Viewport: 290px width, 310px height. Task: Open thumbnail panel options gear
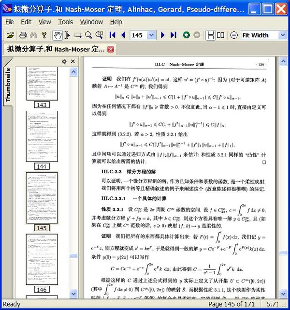coord(64,61)
